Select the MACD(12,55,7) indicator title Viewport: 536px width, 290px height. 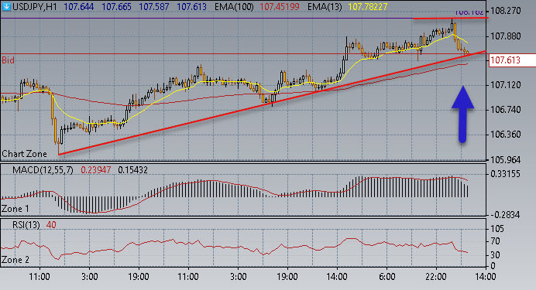pyautogui.click(x=43, y=170)
